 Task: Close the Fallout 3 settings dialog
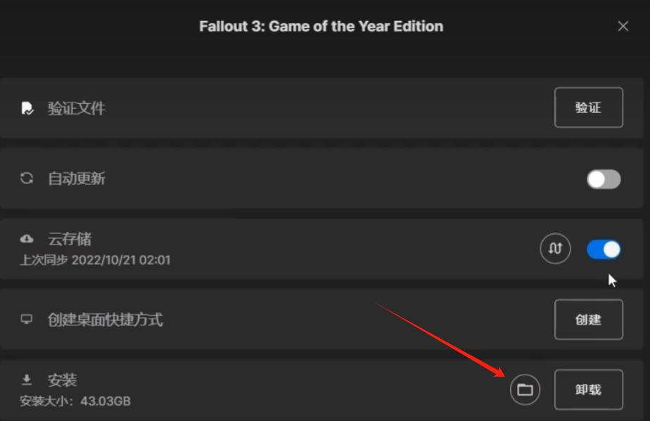pyautogui.click(x=623, y=26)
